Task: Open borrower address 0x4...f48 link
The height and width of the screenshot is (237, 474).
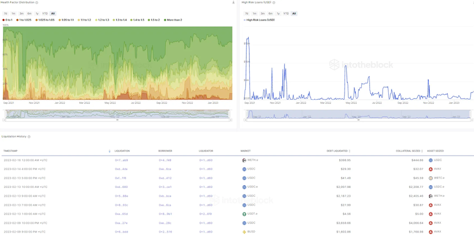Action: click(165, 160)
